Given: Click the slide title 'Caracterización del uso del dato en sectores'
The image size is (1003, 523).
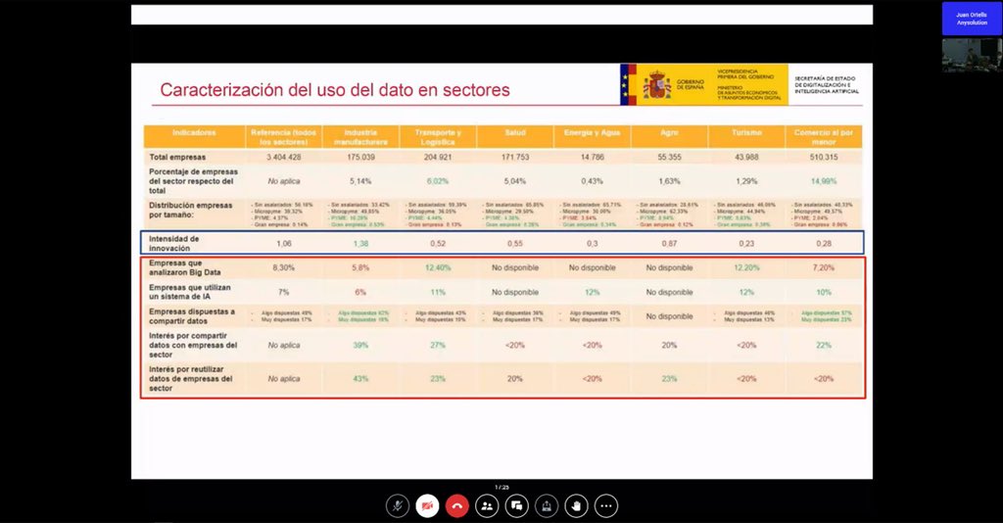Looking at the screenshot, I should pos(335,90).
